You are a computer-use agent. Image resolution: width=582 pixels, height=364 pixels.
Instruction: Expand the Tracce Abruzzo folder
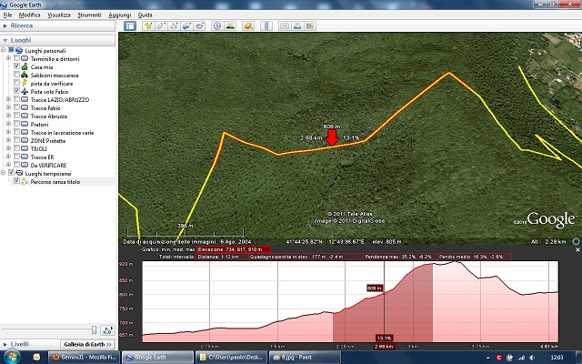[x=8, y=116]
